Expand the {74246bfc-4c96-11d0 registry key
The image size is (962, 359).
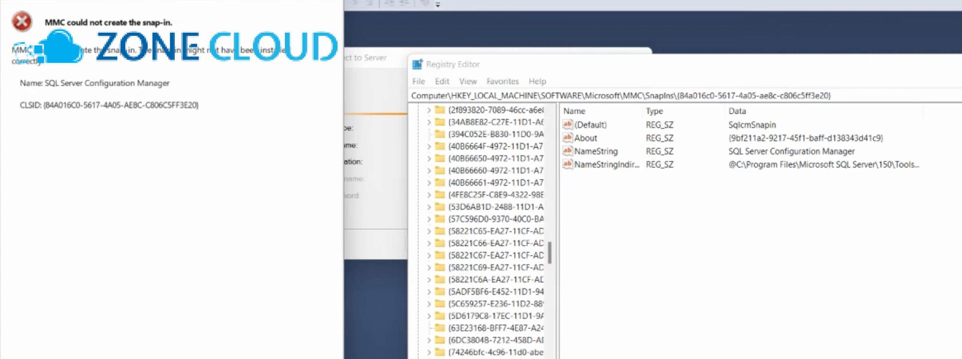point(429,352)
